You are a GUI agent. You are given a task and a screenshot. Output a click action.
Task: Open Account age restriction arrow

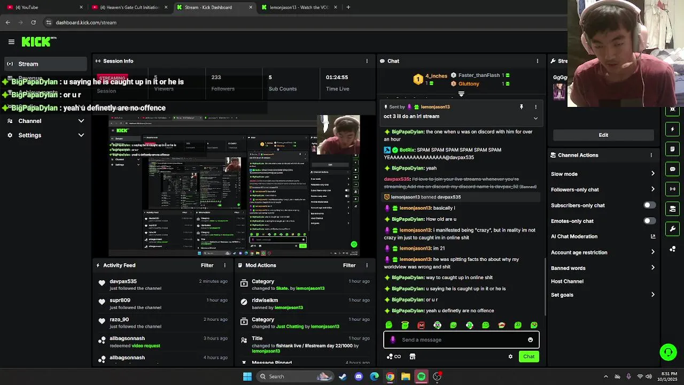(x=652, y=252)
